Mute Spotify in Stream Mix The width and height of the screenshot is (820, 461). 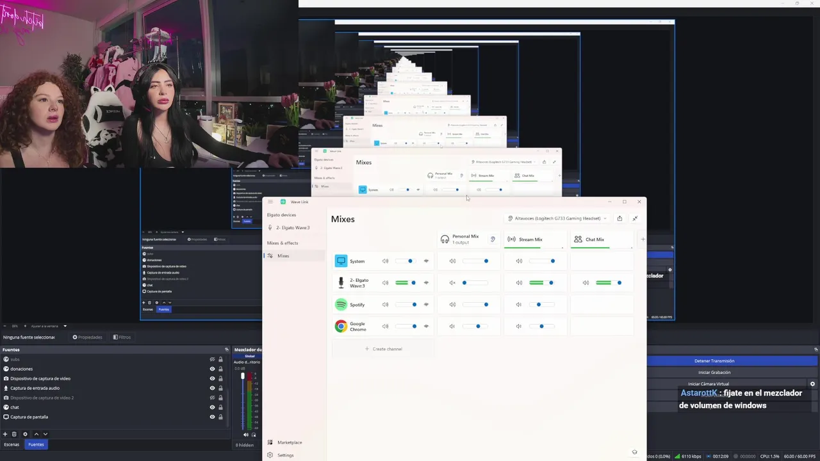(519, 305)
